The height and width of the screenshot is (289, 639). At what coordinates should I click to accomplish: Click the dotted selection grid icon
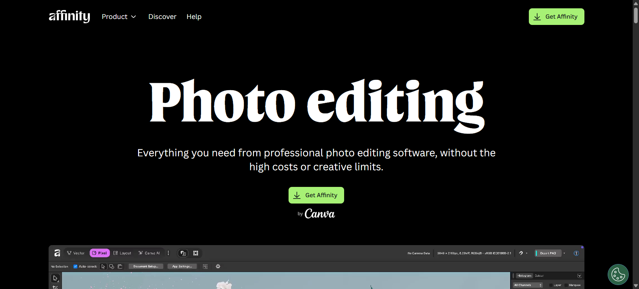point(205,266)
